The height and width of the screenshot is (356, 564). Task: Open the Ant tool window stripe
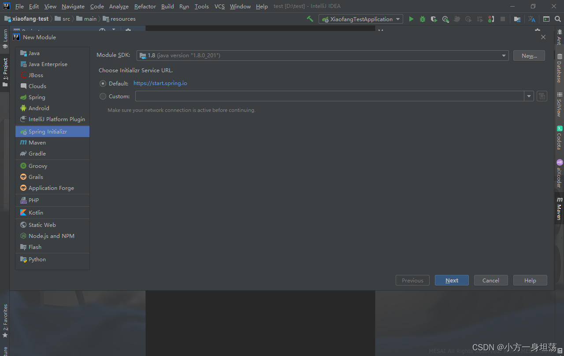[x=559, y=37]
